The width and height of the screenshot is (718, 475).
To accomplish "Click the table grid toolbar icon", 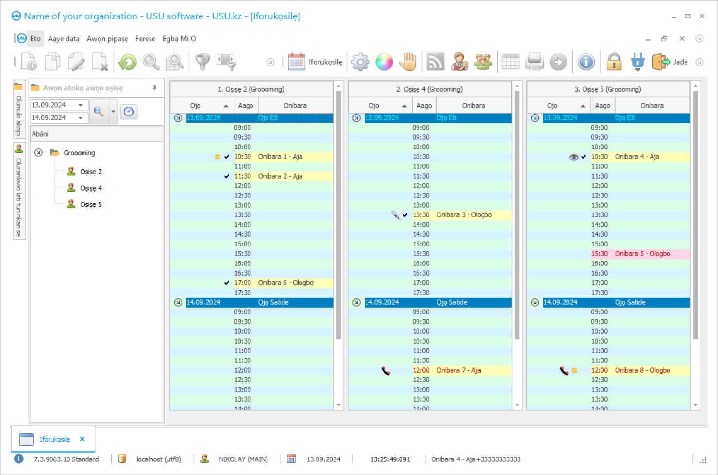I will point(511,62).
